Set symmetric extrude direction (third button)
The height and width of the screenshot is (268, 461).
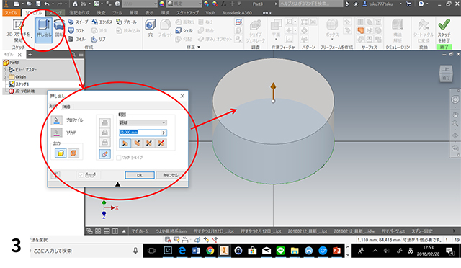click(149, 143)
